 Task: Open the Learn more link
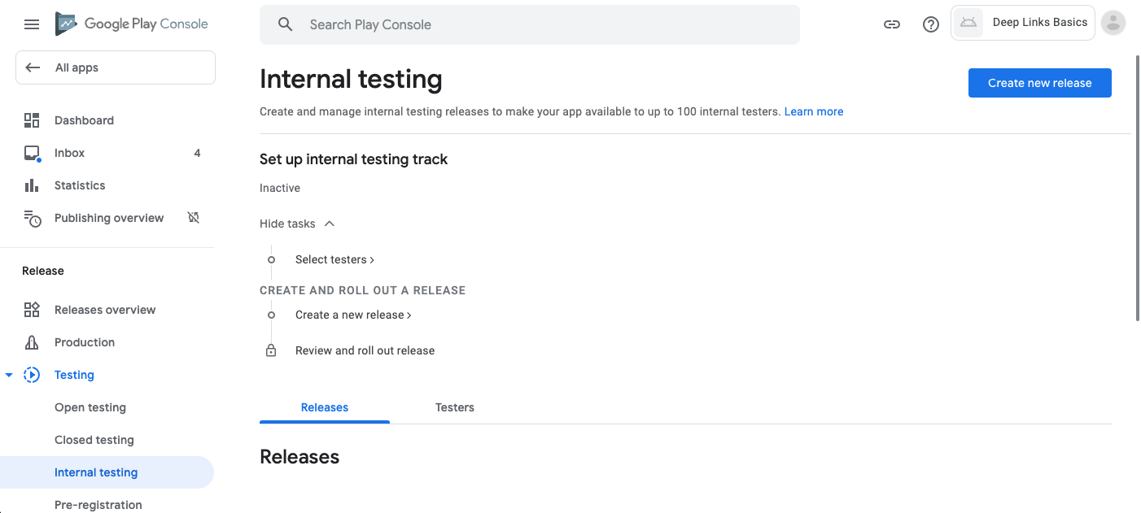pyautogui.click(x=813, y=111)
